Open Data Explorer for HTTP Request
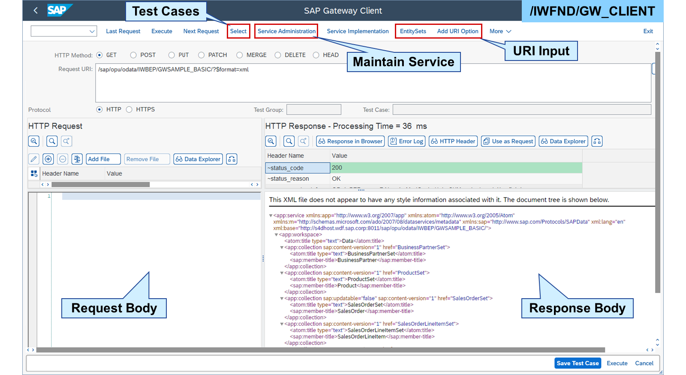The image size is (686, 375). tap(198, 159)
